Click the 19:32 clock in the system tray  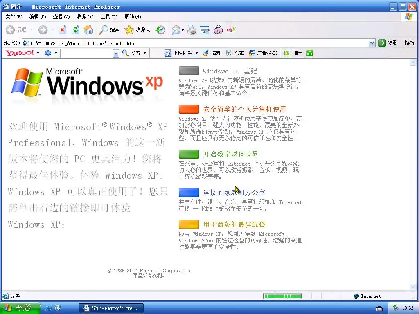click(408, 308)
